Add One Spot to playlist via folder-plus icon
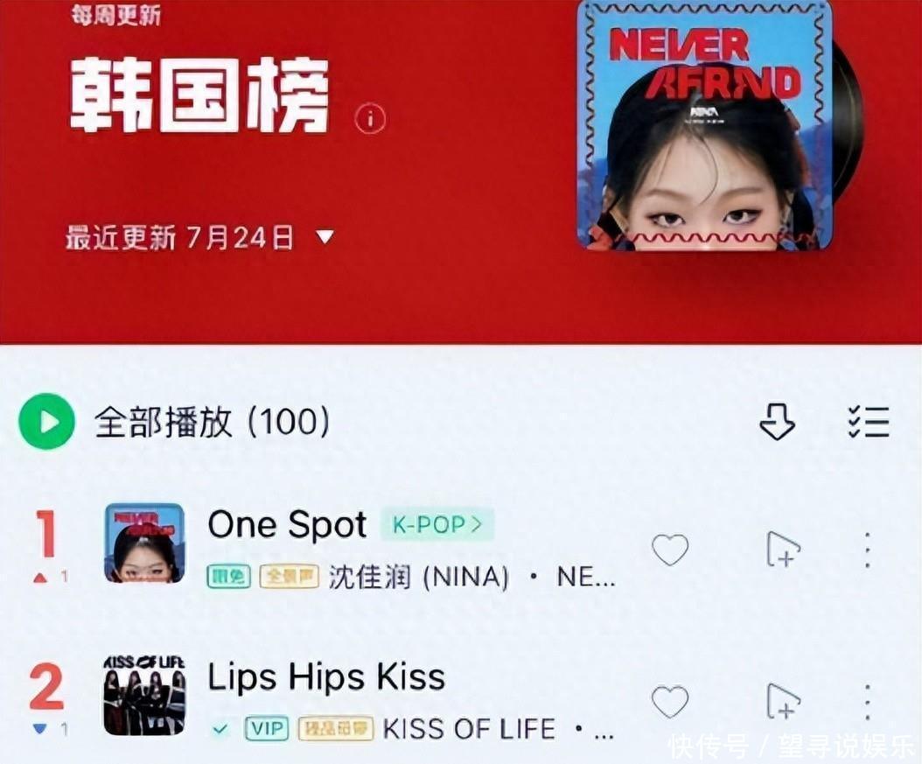This screenshot has height=764, width=922. coord(784,550)
